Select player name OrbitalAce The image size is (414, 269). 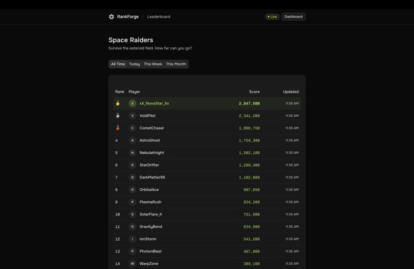pyautogui.click(x=149, y=190)
